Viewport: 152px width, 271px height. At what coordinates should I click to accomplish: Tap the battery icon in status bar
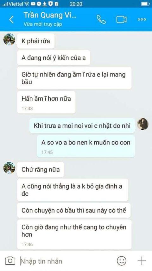tap(145, 4)
